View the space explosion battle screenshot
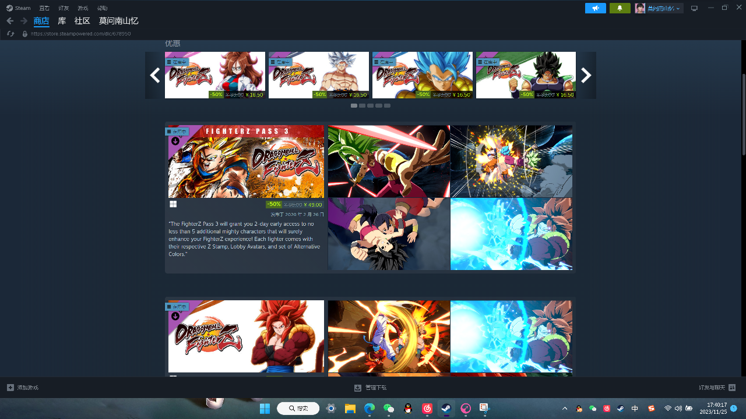 (x=511, y=161)
